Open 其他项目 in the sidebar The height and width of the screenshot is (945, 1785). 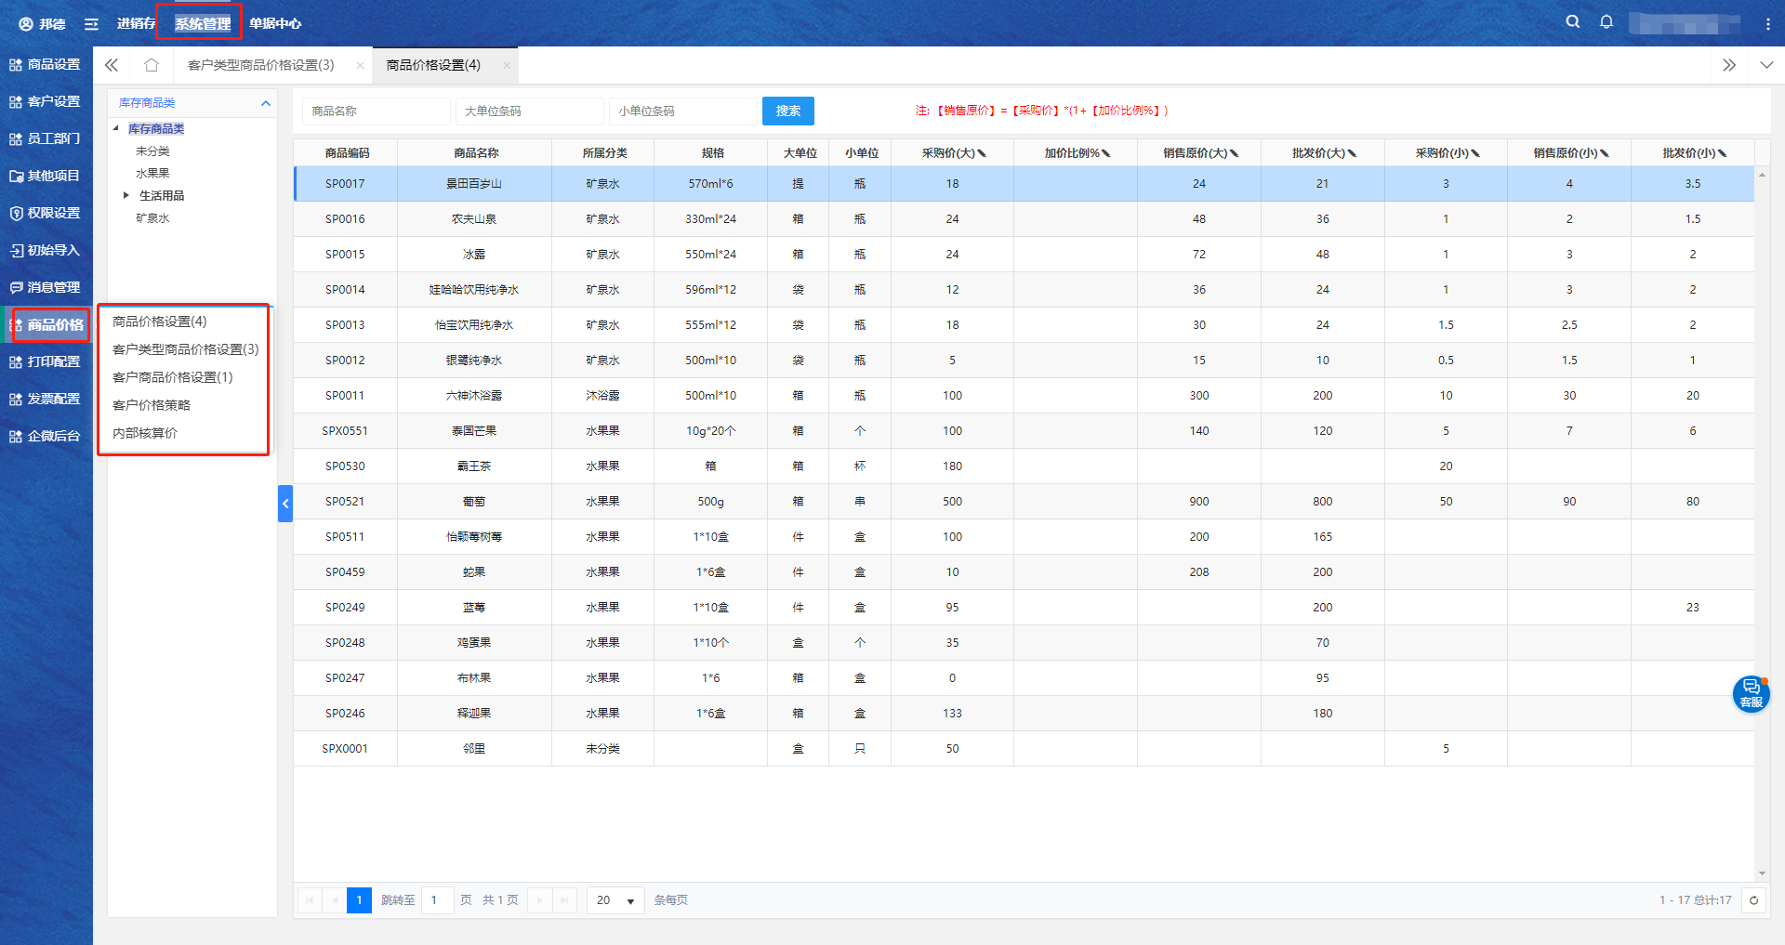pyautogui.click(x=46, y=177)
